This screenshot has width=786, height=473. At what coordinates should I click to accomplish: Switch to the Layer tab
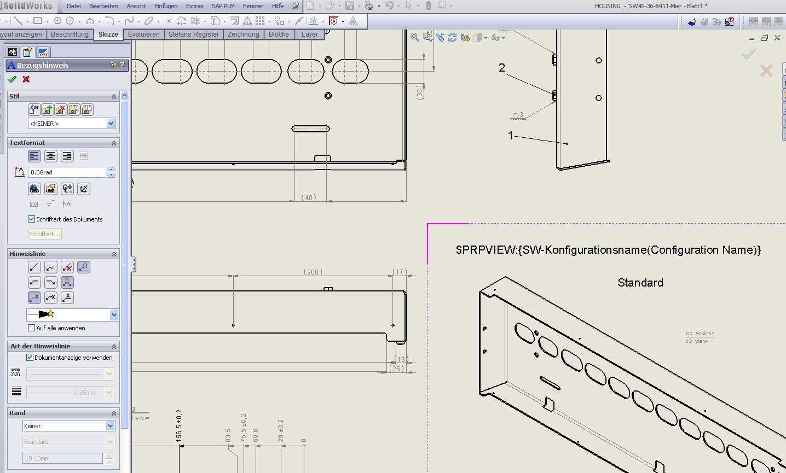(310, 34)
